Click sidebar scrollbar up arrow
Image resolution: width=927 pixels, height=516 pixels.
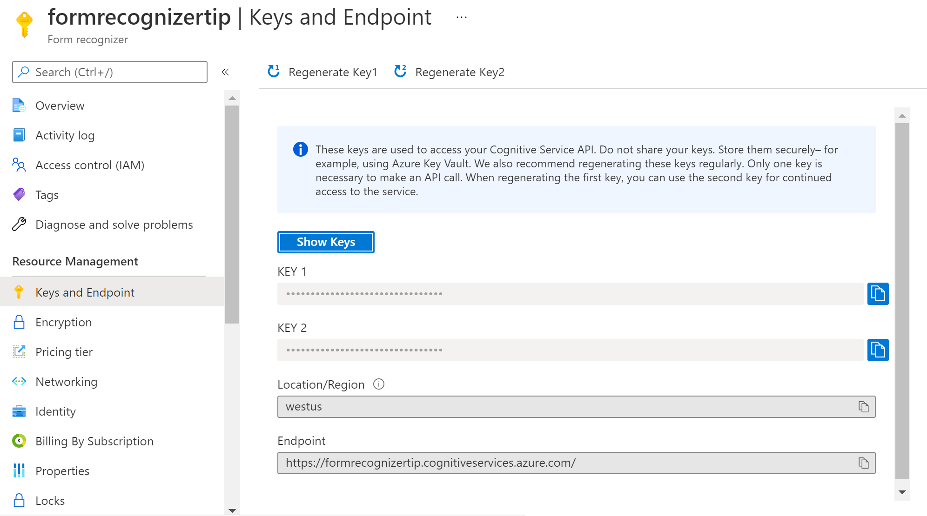click(232, 98)
